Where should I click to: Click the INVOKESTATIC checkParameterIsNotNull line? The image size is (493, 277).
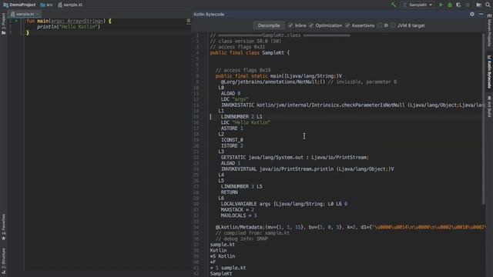[x=353, y=105]
